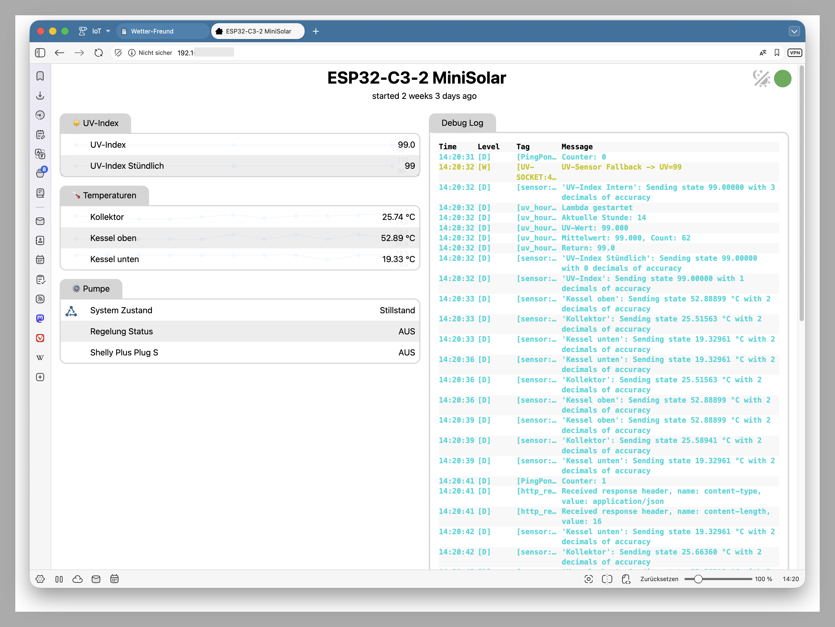Open a new tab with plus button

pyautogui.click(x=316, y=31)
